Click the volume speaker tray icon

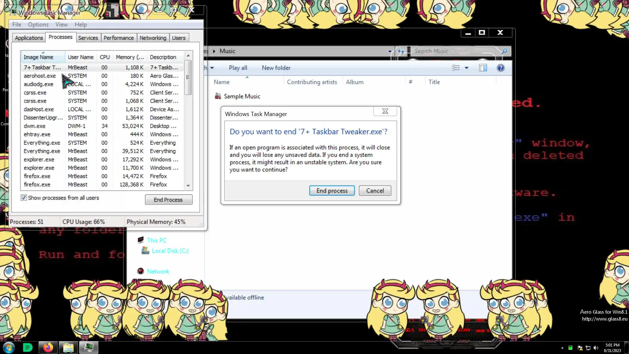click(x=596, y=348)
